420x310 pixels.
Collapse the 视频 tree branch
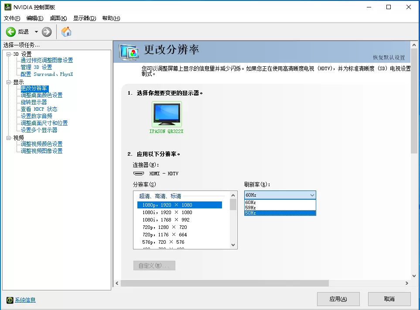[x=9, y=137]
